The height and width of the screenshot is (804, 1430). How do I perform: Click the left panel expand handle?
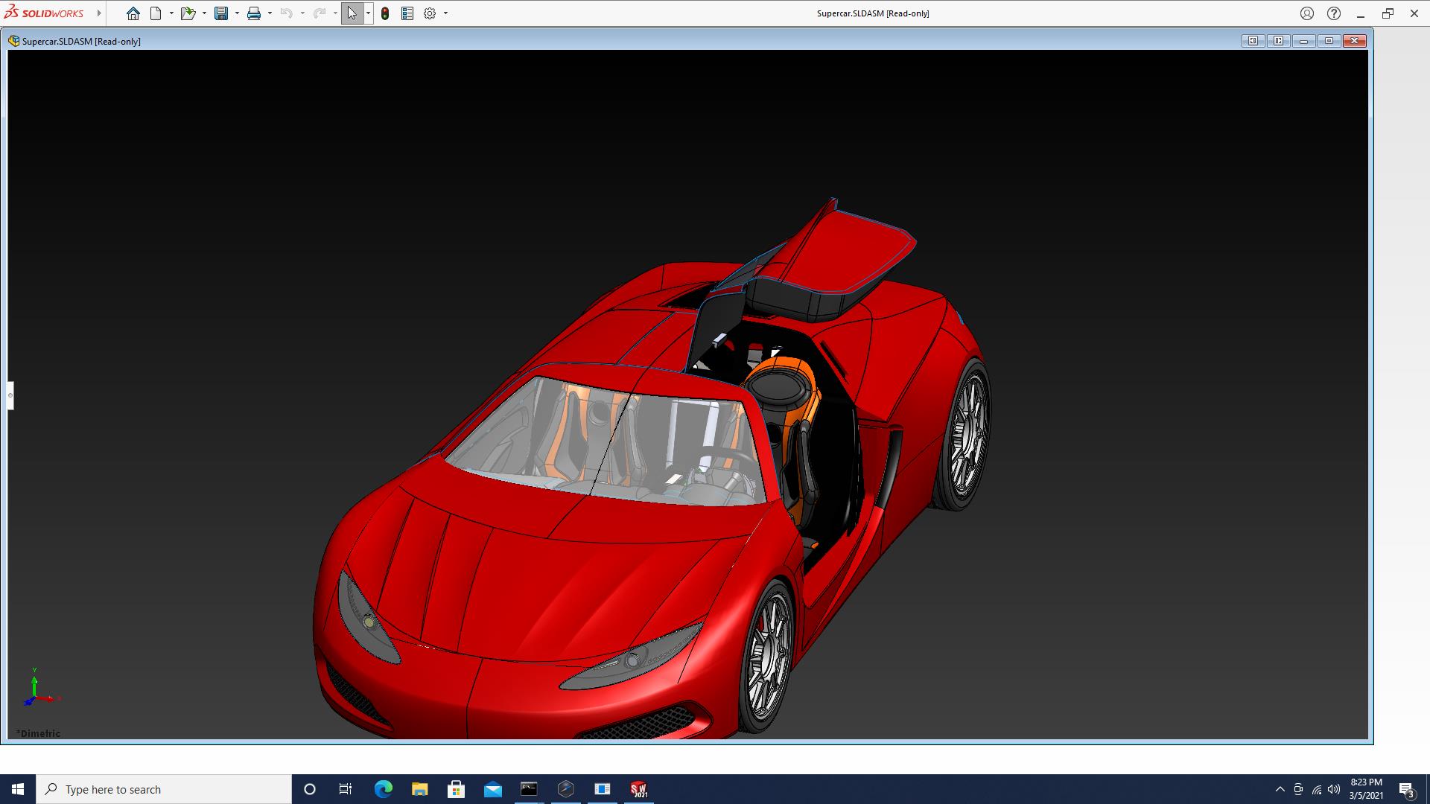[x=10, y=395]
